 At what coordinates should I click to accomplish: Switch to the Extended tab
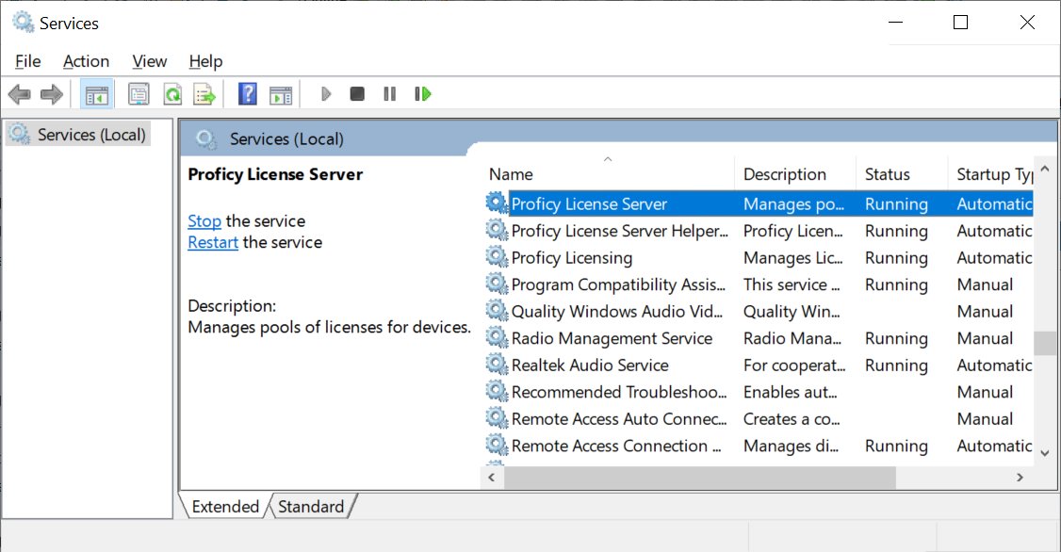(225, 507)
